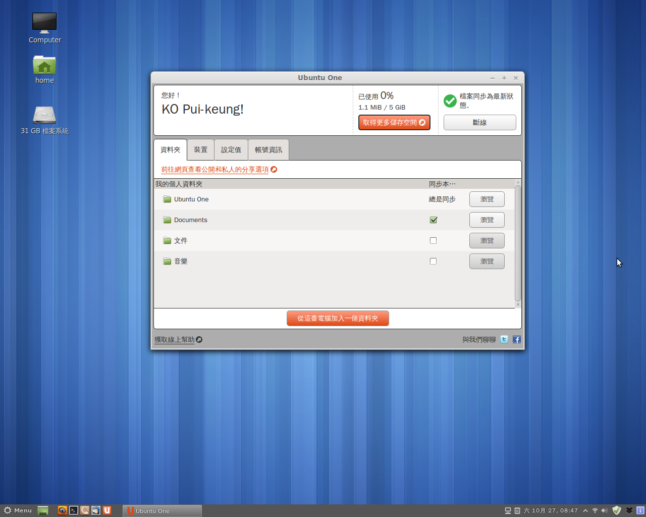The height and width of the screenshot is (517, 646).
Task: Click 瀏覽 button for 音樂 folder
Action: pyautogui.click(x=487, y=262)
